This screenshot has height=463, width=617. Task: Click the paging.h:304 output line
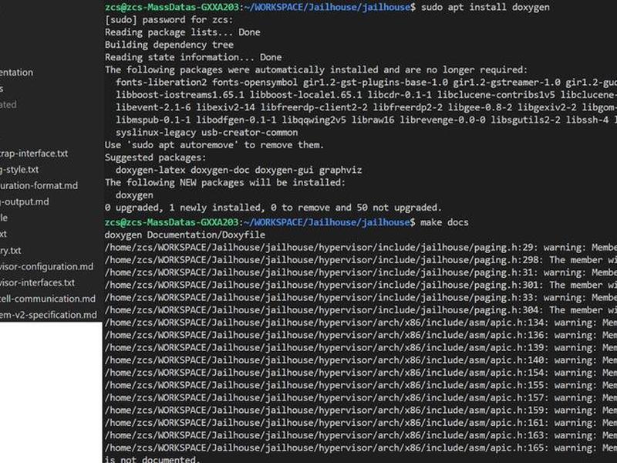click(x=361, y=310)
